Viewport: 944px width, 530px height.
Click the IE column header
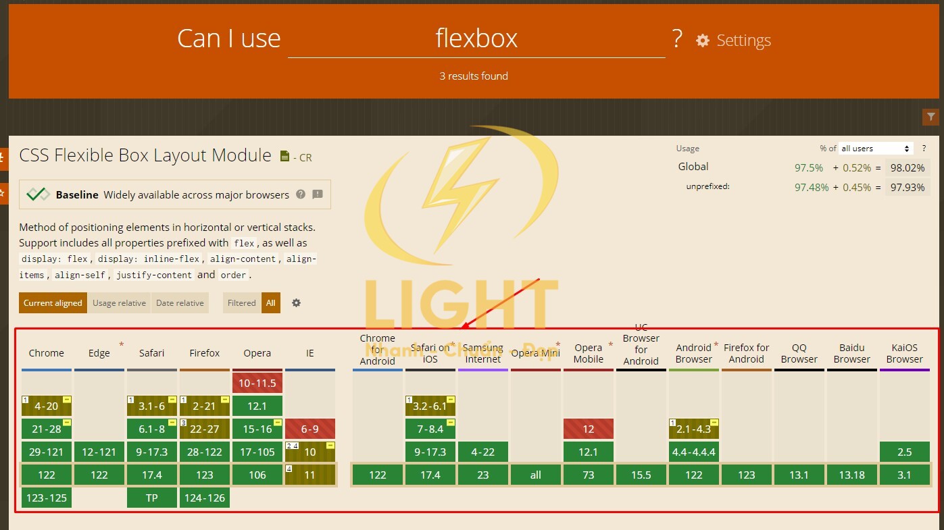point(310,353)
